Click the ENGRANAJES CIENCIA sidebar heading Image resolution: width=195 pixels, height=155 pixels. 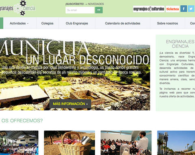coord(180,44)
